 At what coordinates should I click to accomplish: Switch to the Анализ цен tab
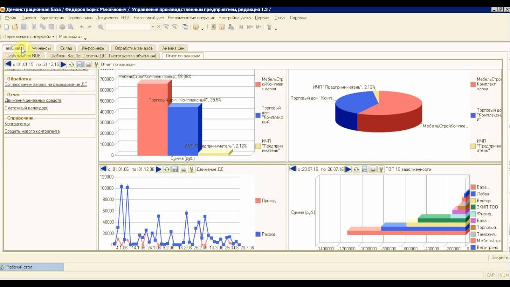click(x=173, y=48)
